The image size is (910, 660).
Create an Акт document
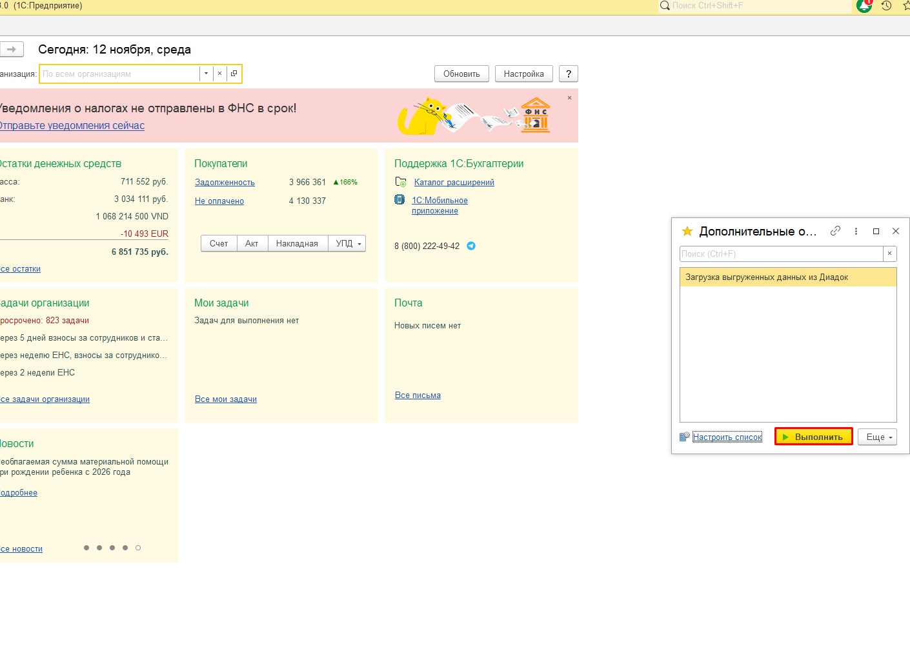(x=252, y=243)
